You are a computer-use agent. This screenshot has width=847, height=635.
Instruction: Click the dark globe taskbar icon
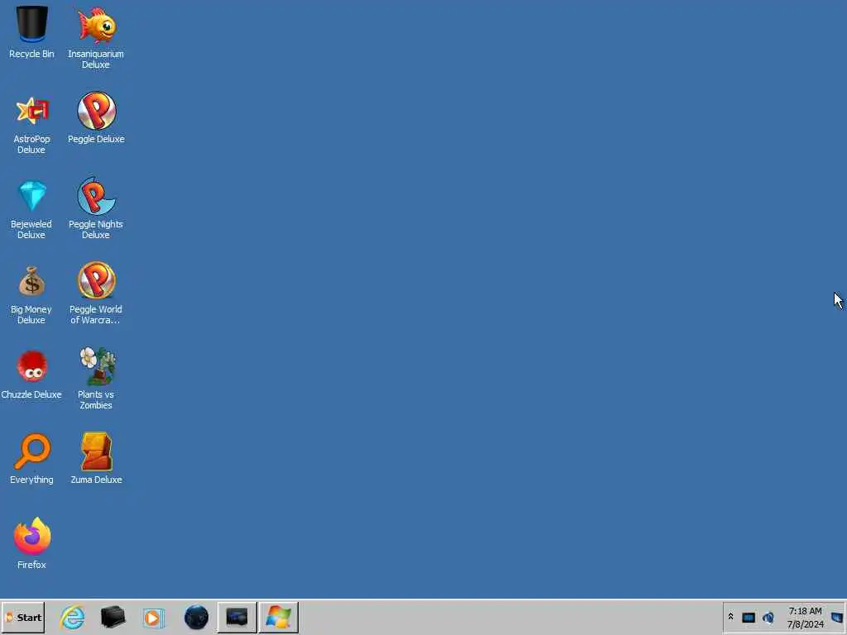tap(196, 617)
